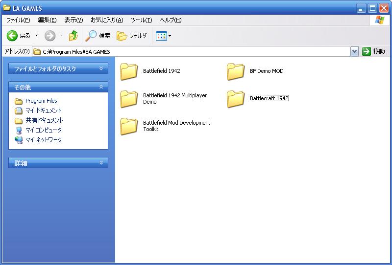Go up one folder level icon

click(x=73, y=36)
